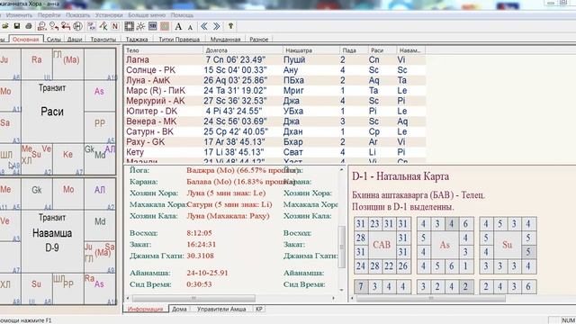Open the Показать menu

click(78, 15)
